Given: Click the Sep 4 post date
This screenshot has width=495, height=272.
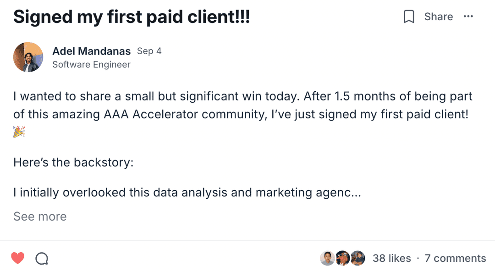Looking at the screenshot, I should pos(149,51).
